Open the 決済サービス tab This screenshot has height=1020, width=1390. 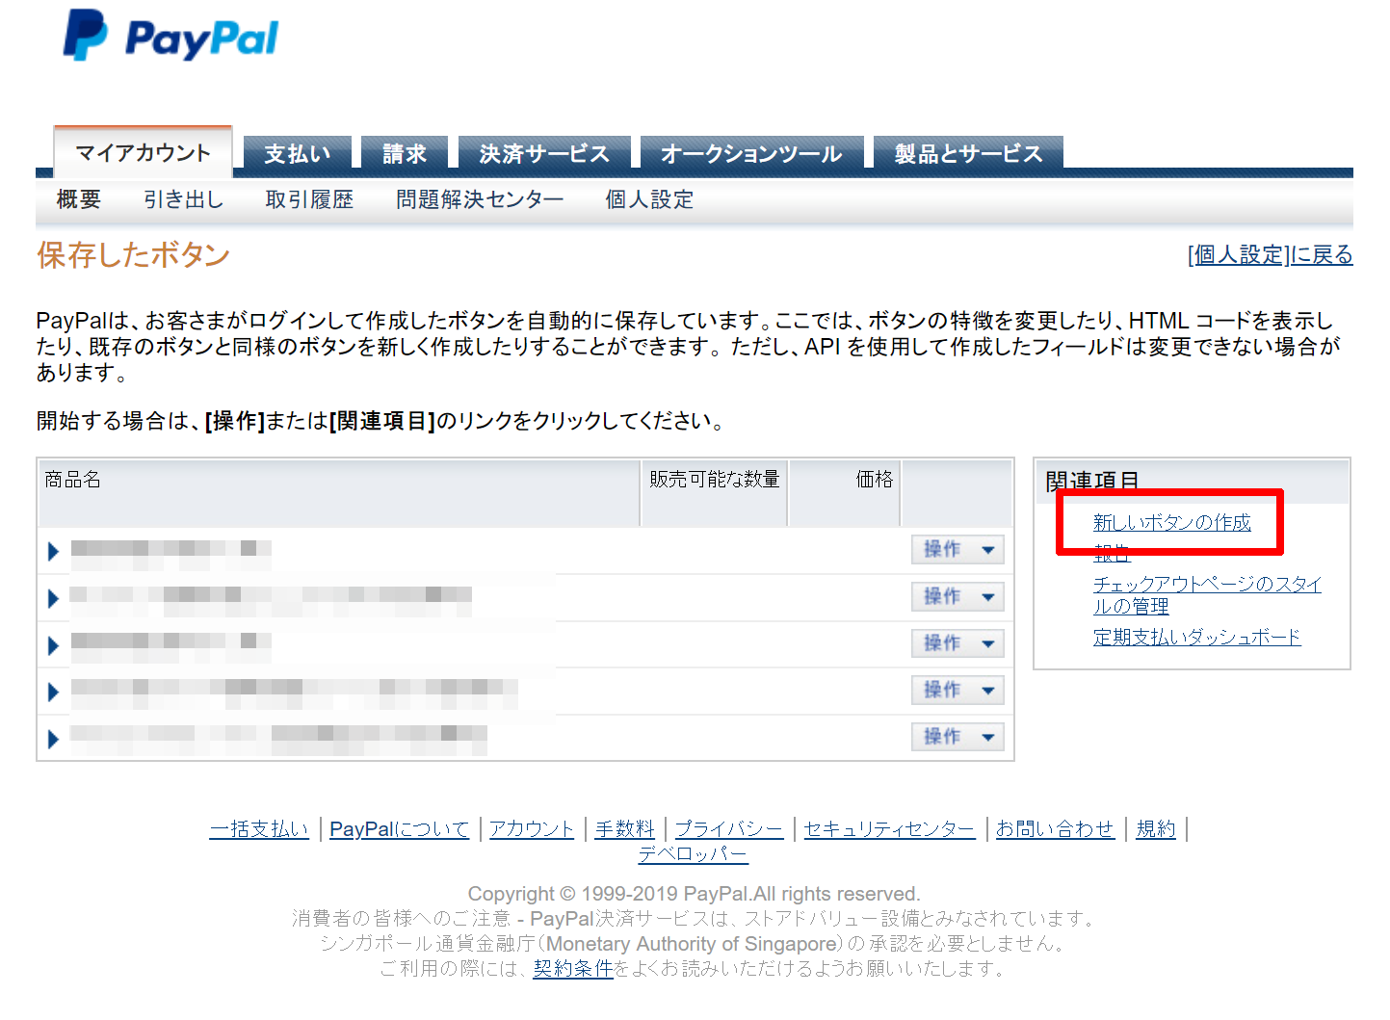[544, 154]
